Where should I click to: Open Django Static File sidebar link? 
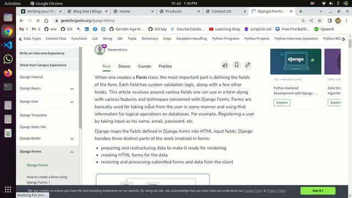click(x=32, y=127)
